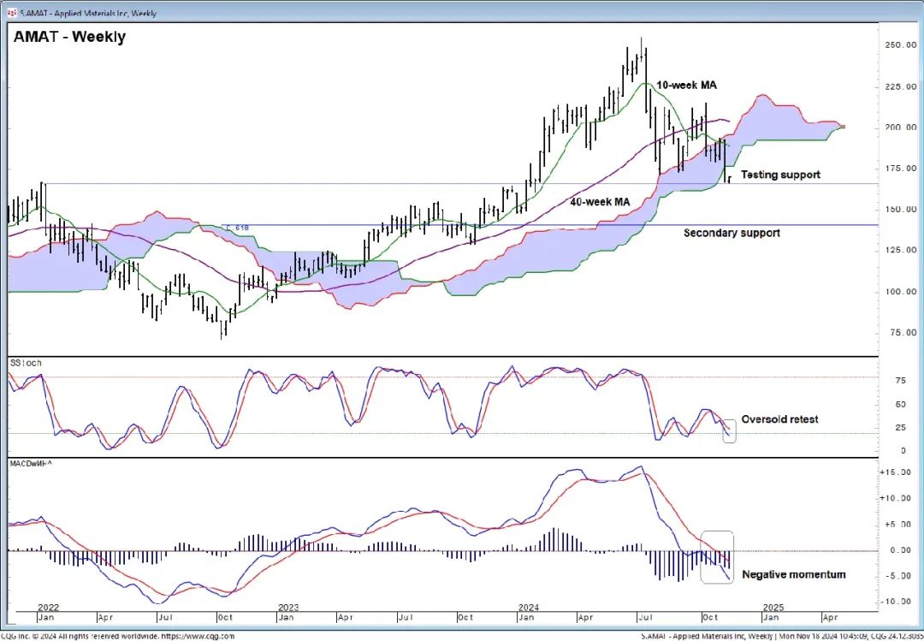Select the 'Negative momentum' annotation
This screenshot has width=924, height=641.
pyautogui.click(x=794, y=574)
